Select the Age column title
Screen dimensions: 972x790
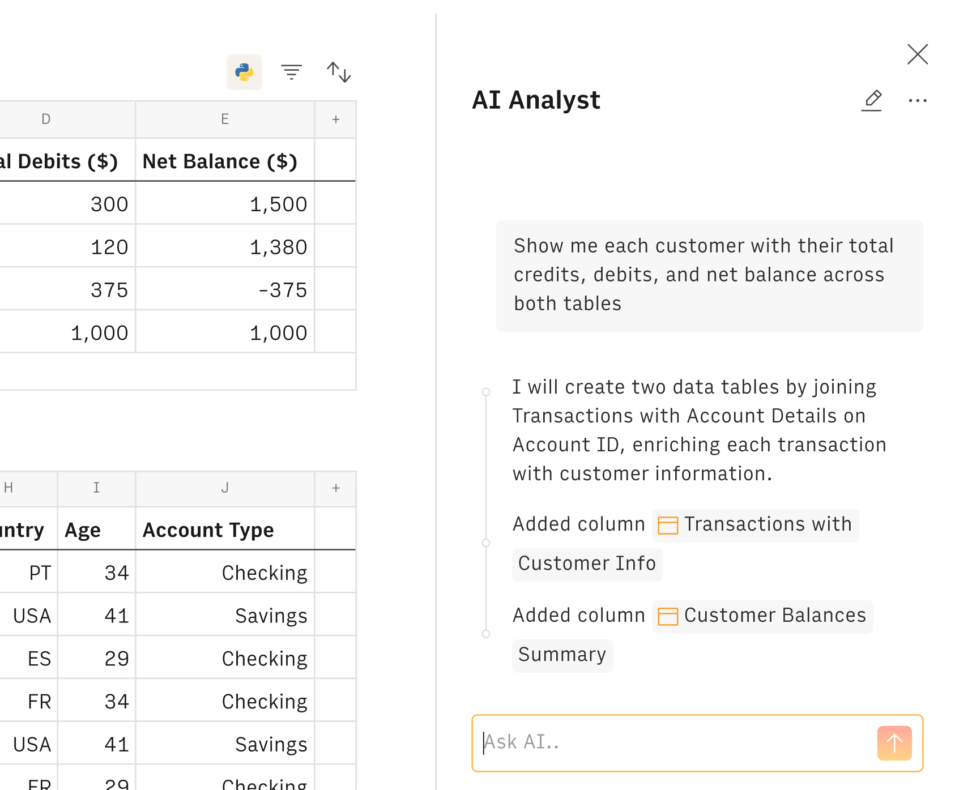tap(83, 530)
